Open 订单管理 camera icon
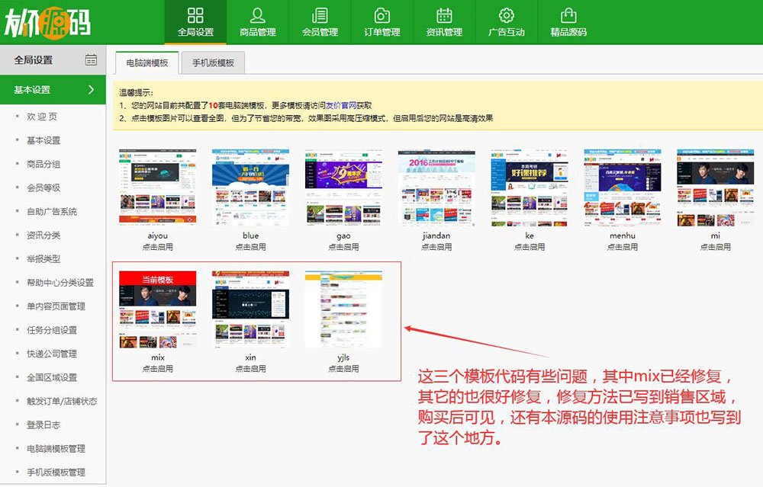The width and height of the screenshot is (763, 487). (382, 15)
